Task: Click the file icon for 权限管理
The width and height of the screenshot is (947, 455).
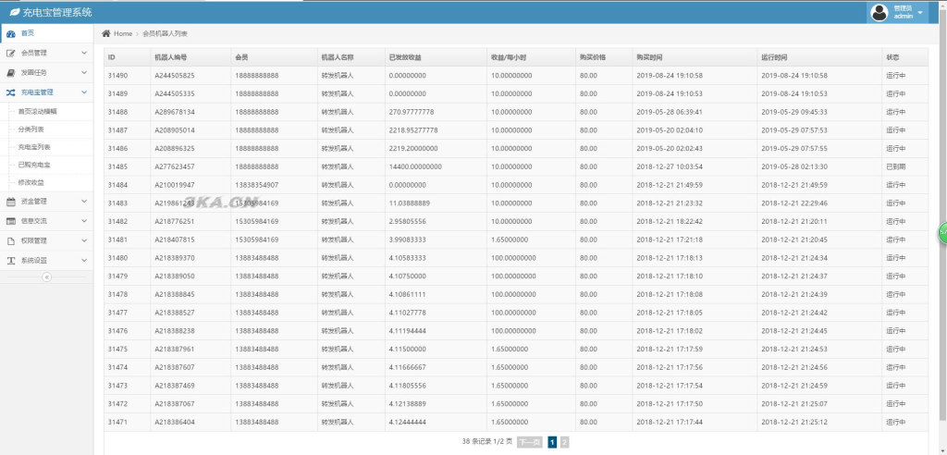Action: coord(10,240)
